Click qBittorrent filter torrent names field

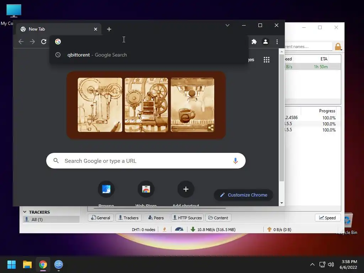click(309, 47)
